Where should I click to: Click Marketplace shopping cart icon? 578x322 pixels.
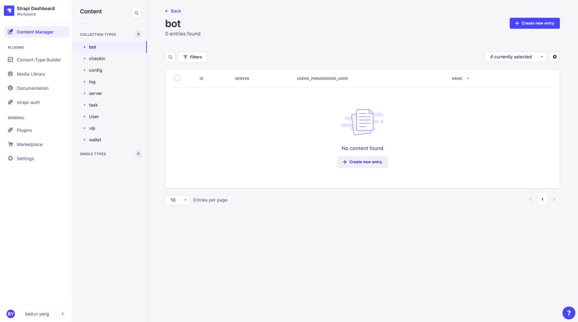(10, 144)
